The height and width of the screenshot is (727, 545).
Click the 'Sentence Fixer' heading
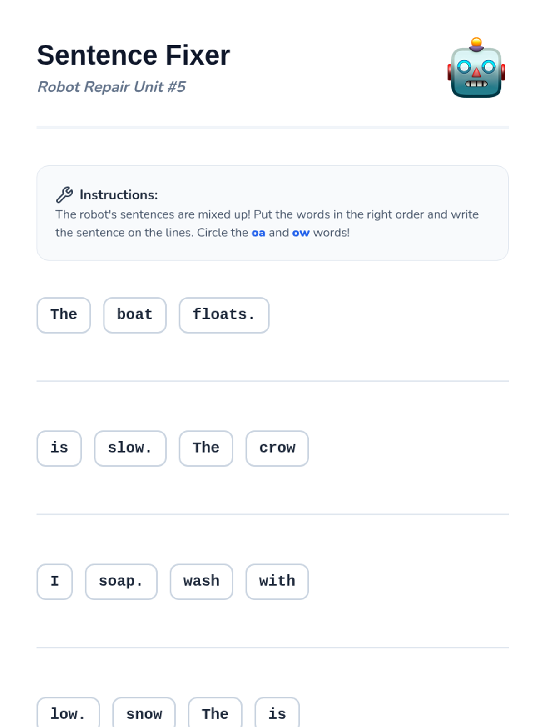coord(134,55)
